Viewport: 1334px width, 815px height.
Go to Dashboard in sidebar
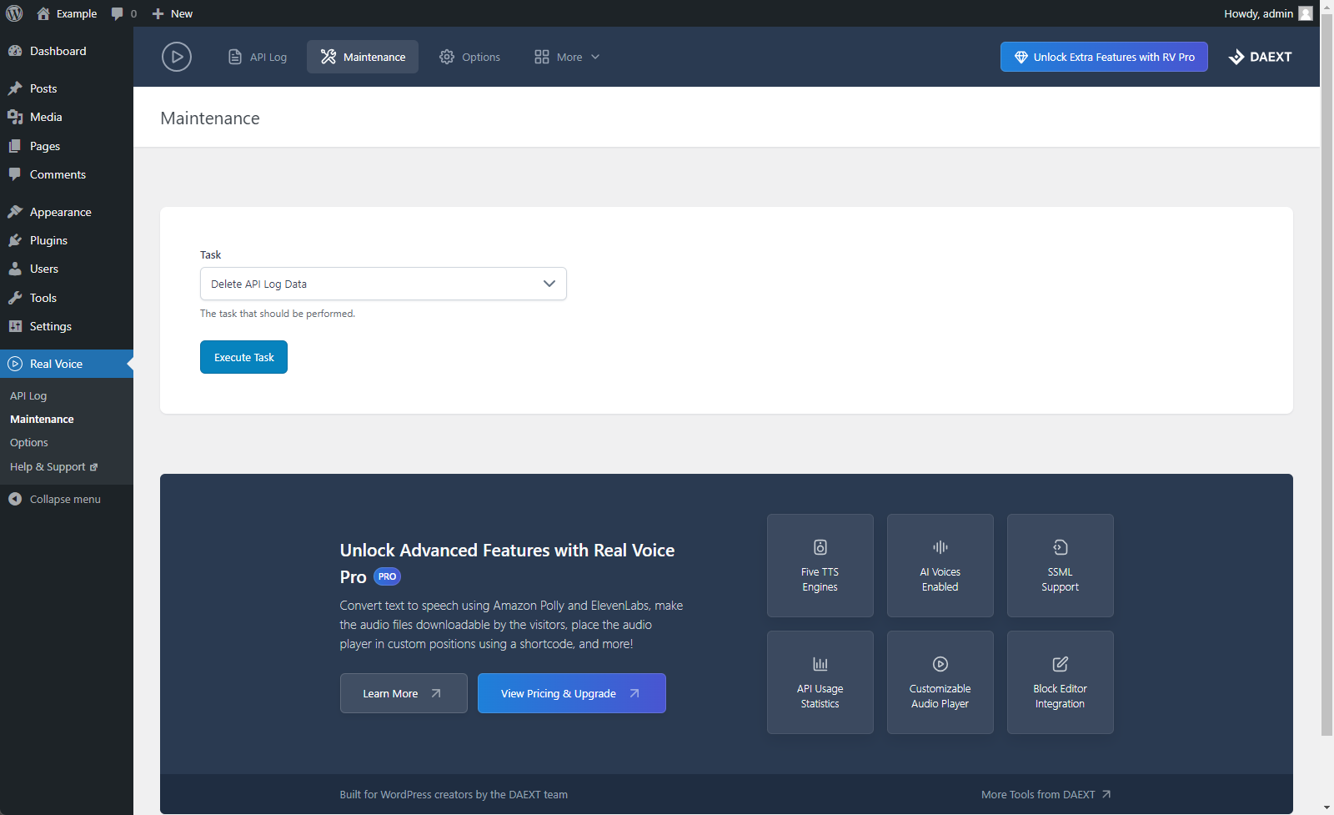coord(67,51)
